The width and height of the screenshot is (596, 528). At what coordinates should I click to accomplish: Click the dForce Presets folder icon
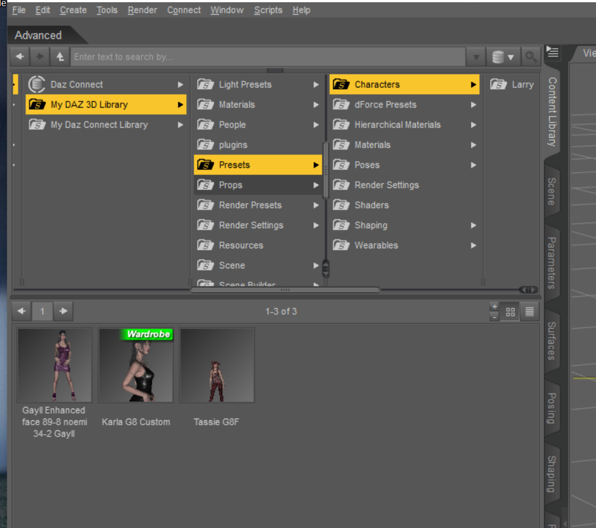pyautogui.click(x=341, y=104)
